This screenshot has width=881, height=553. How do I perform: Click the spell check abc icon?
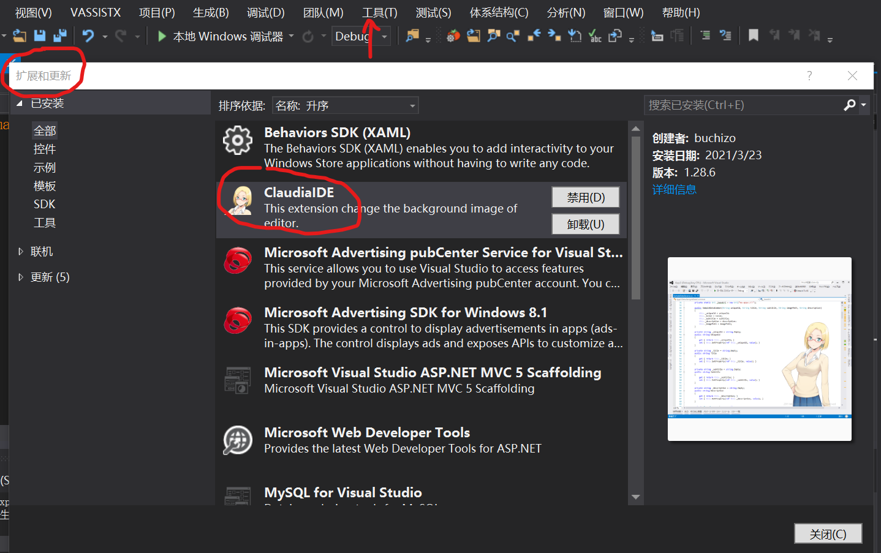coord(594,36)
